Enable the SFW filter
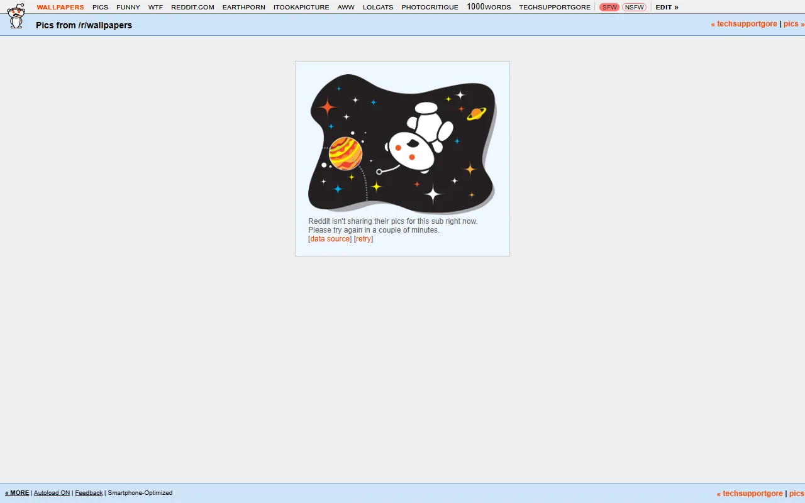 [x=608, y=7]
